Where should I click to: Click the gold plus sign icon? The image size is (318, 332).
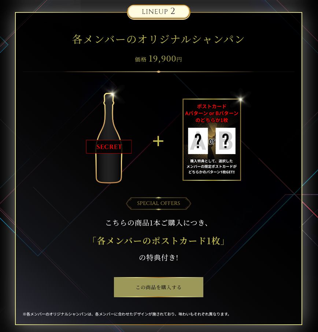coord(158,141)
